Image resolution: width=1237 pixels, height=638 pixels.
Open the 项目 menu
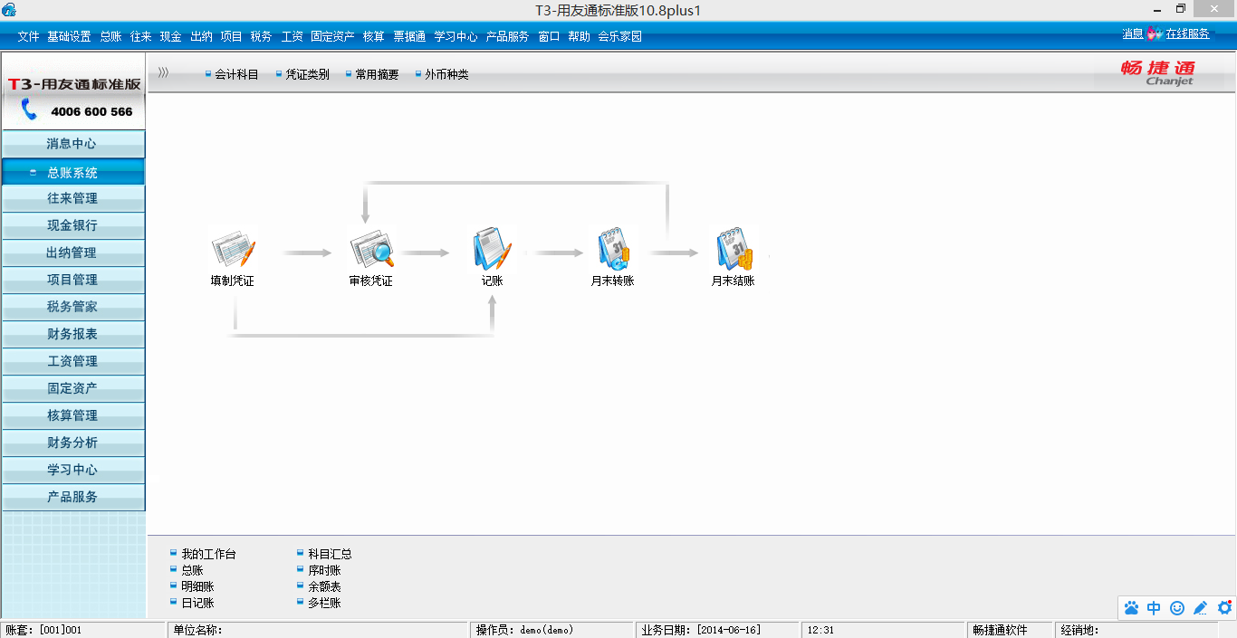coord(232,37)
